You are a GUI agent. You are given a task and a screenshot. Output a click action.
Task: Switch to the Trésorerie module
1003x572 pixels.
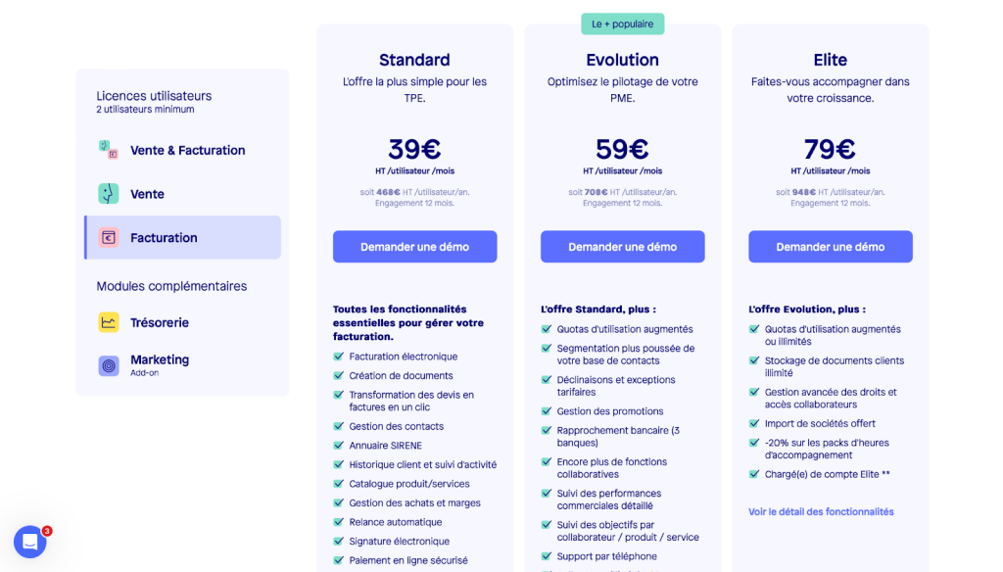[160, 322]
